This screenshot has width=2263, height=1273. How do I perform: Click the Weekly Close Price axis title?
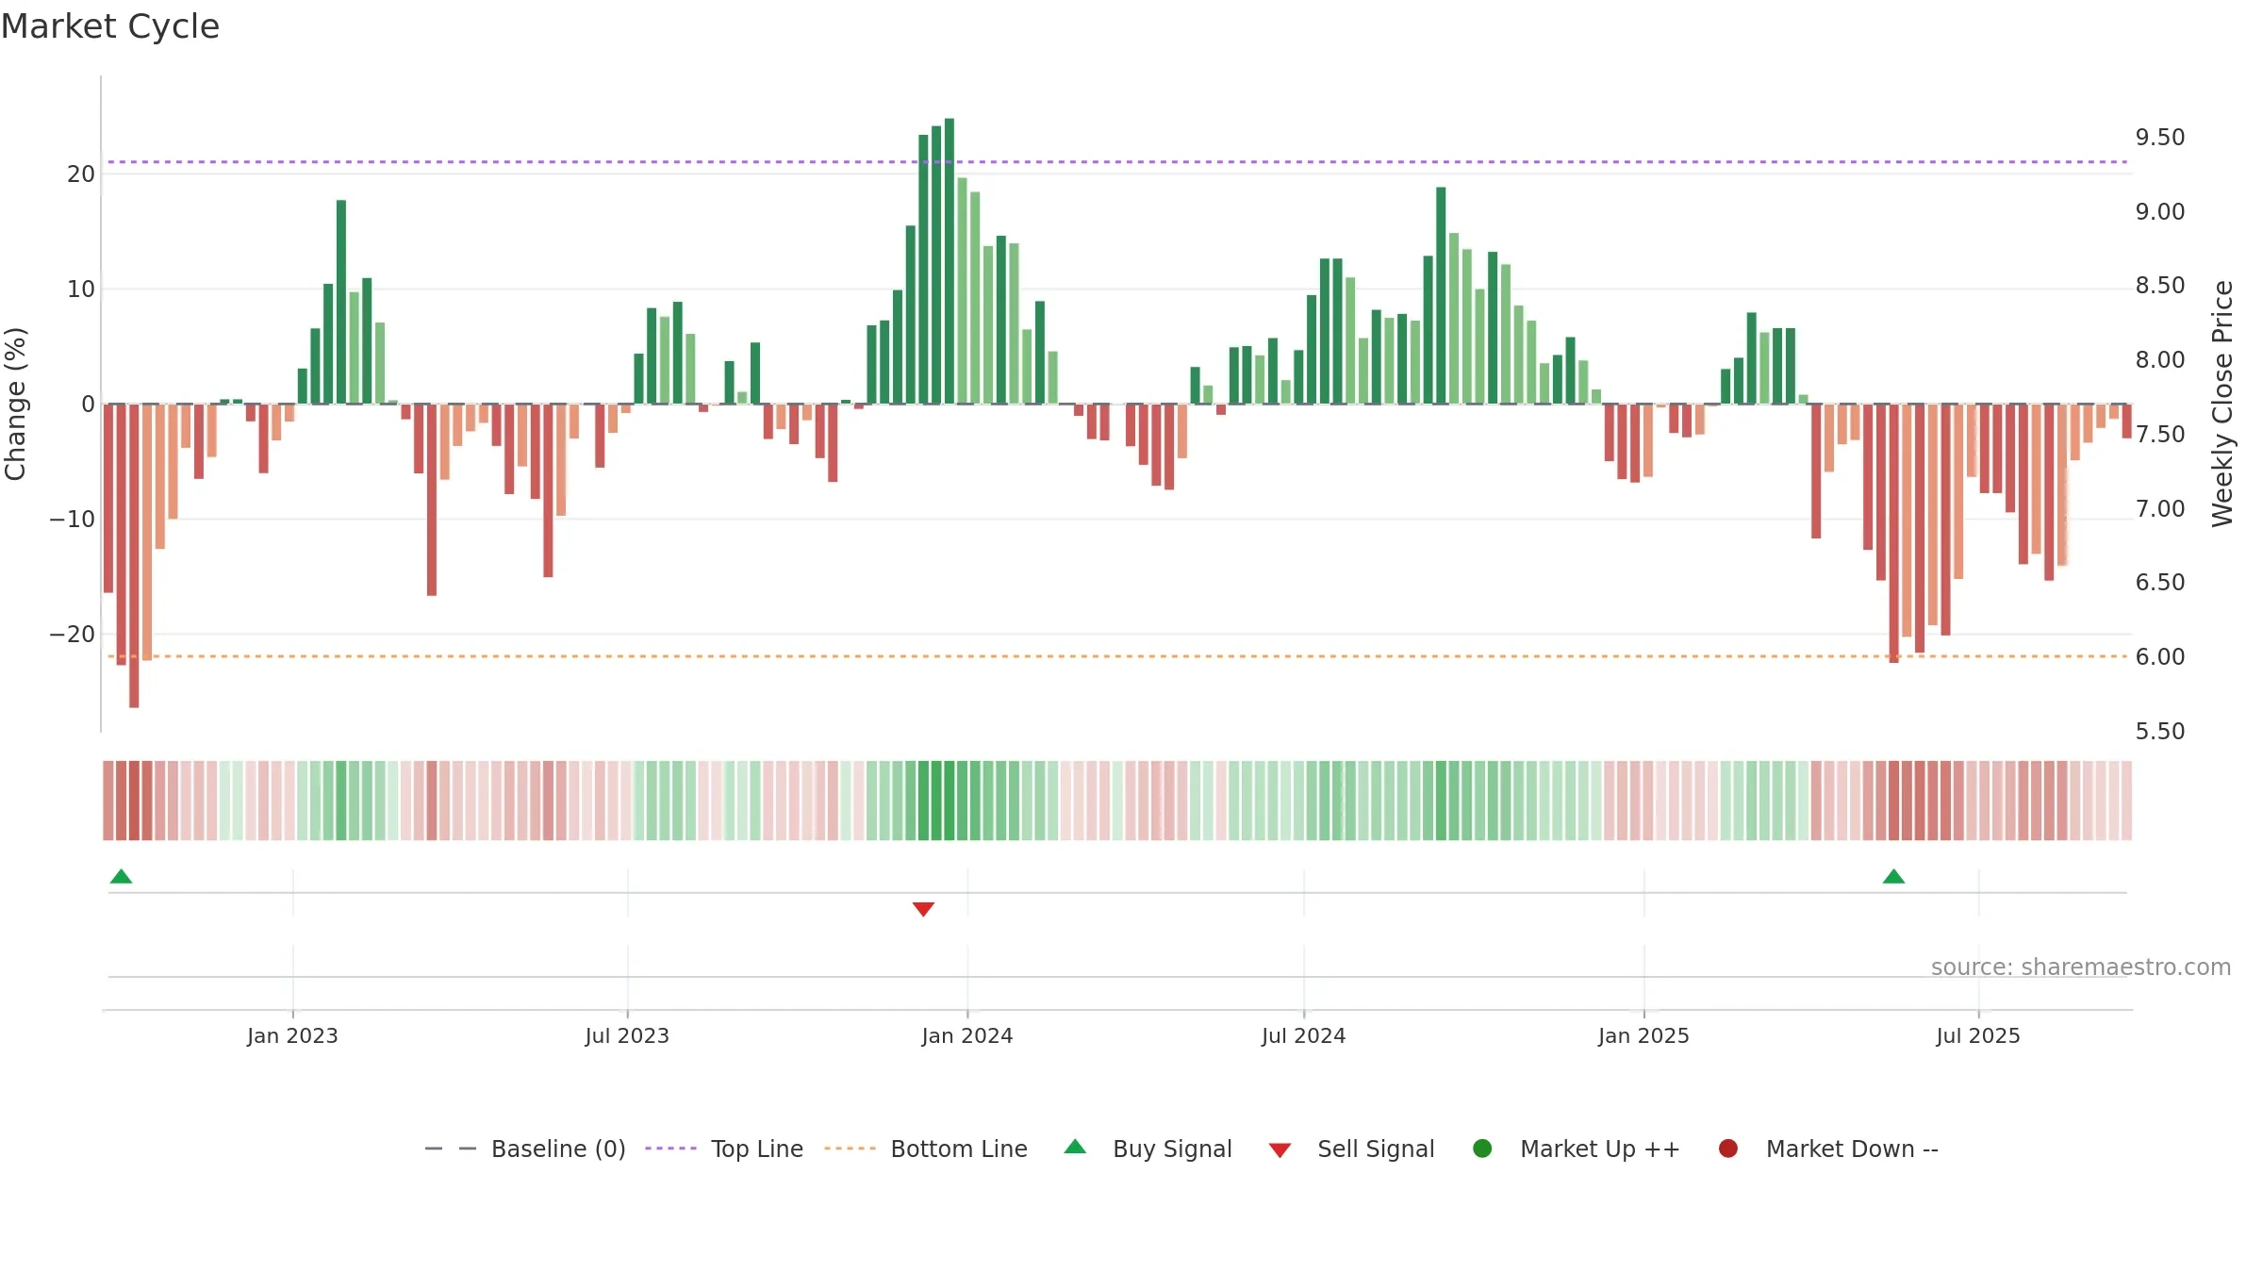pyautogui.click(x=2222, y=404)
